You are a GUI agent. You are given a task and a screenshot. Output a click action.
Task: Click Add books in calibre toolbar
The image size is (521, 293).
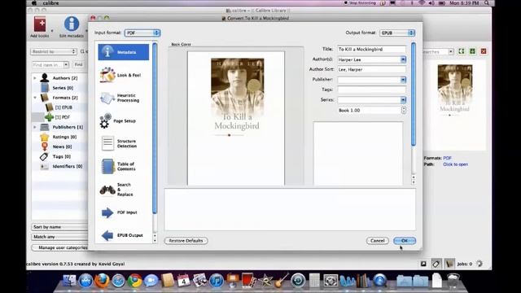[40, 27]
